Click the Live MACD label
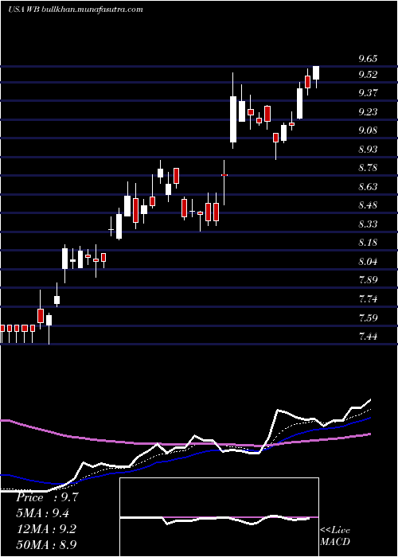Viewport: 398px width, 557px height. click(x=335, y=536)
